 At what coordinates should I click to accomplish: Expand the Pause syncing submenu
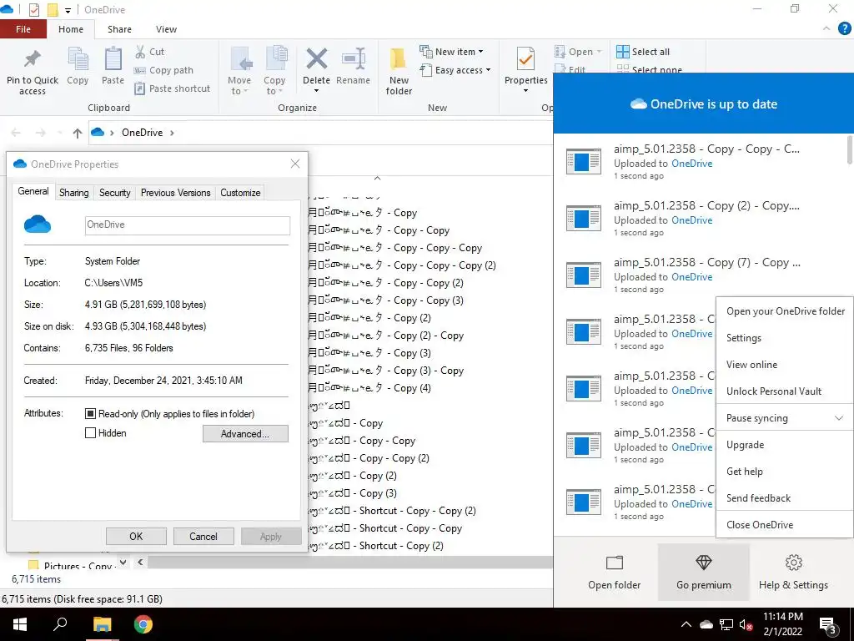(785, 418)
